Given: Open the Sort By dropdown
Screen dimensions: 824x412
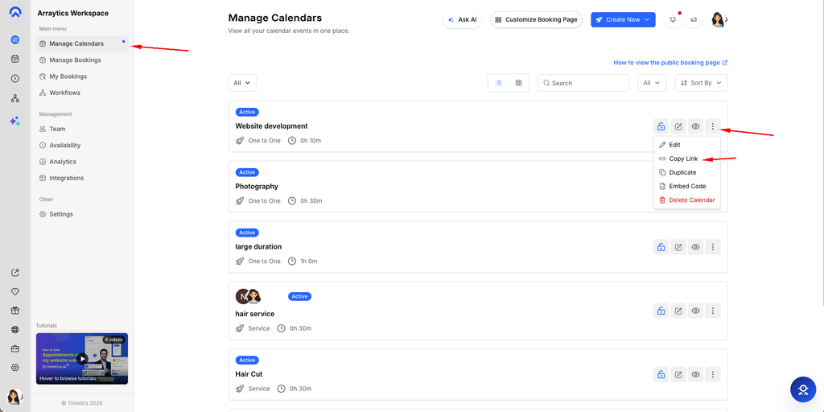Looking at the screenshot, I should pos(702,83).
